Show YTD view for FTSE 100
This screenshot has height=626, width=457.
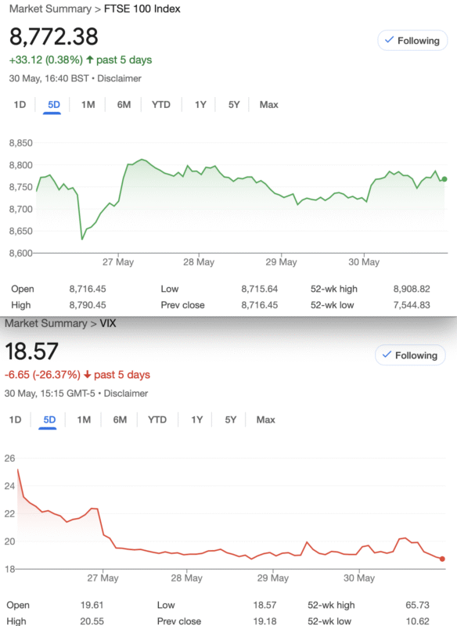pyautogui.click(x=161, y=105)
